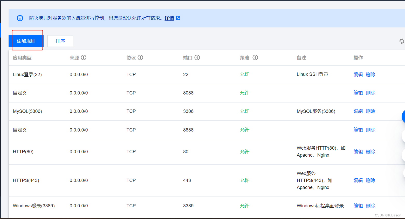Click TCP protocol in HTTPS(443) row
The width and height of the screenshot is (405, 219).
coord(131,180)
